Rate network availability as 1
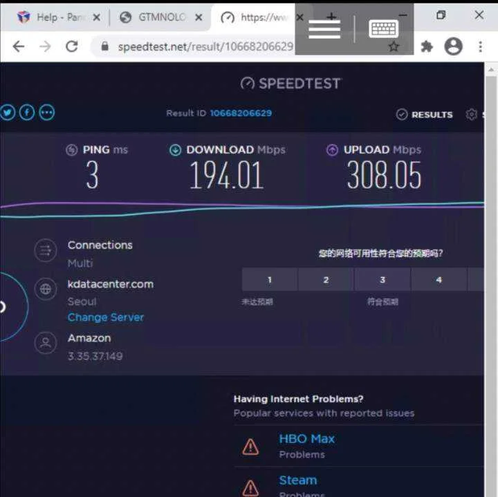The width and height of the screenshot is (498, 497). 270,279
